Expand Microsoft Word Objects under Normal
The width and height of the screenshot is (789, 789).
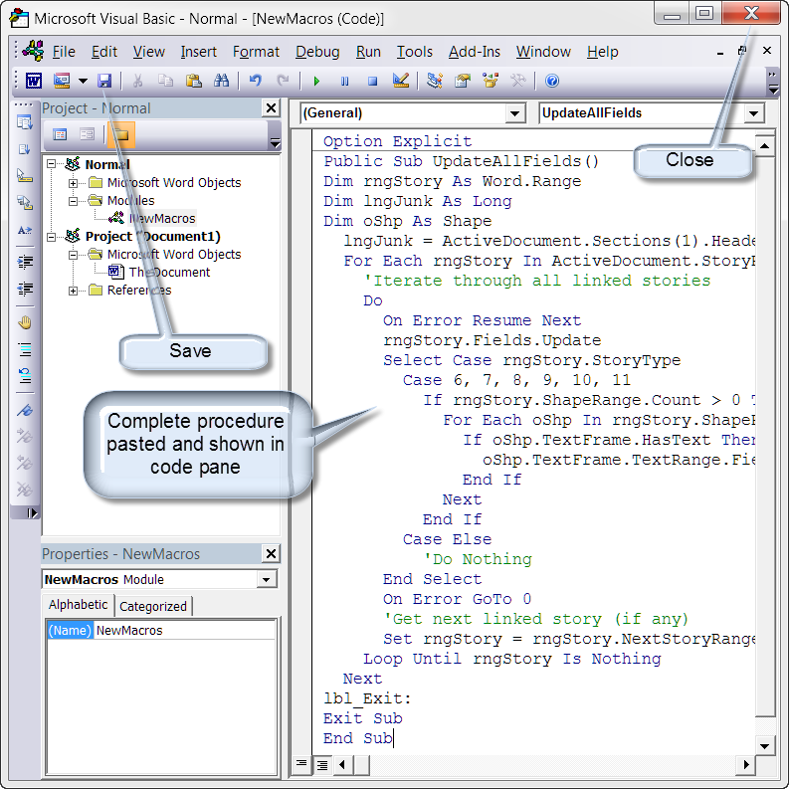point(74,183)
